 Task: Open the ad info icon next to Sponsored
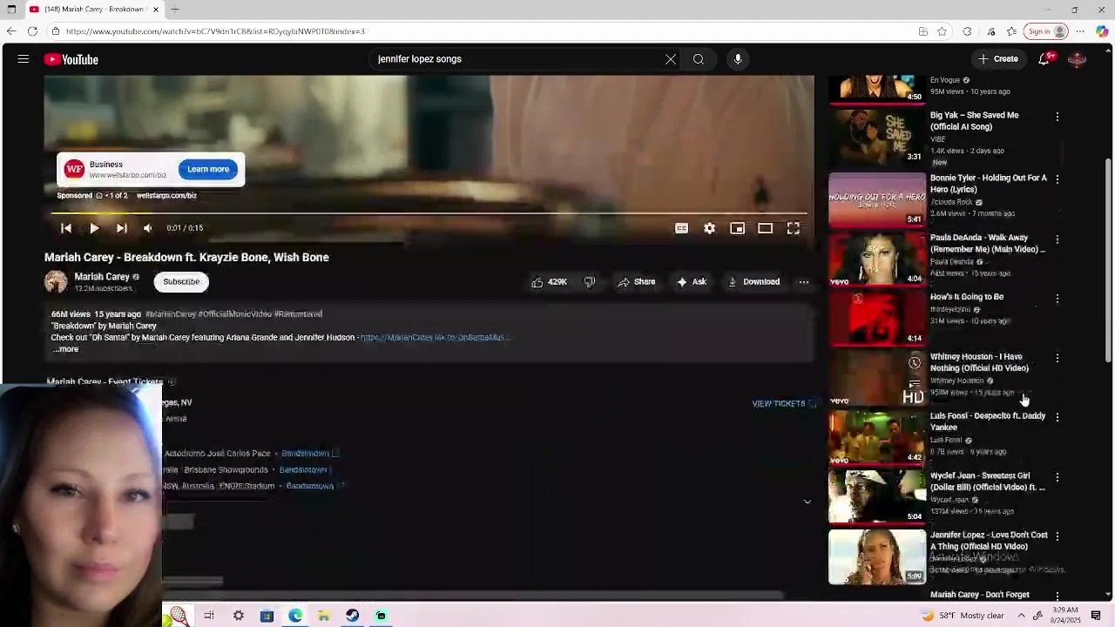point(99,196)
